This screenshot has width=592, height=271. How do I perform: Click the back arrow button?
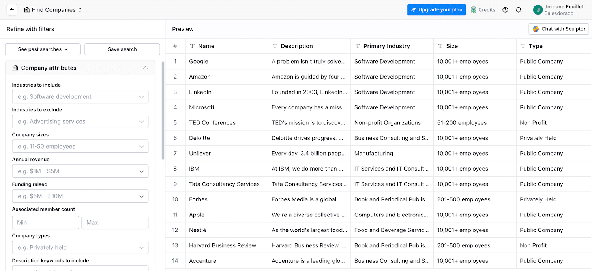[12, 10]
